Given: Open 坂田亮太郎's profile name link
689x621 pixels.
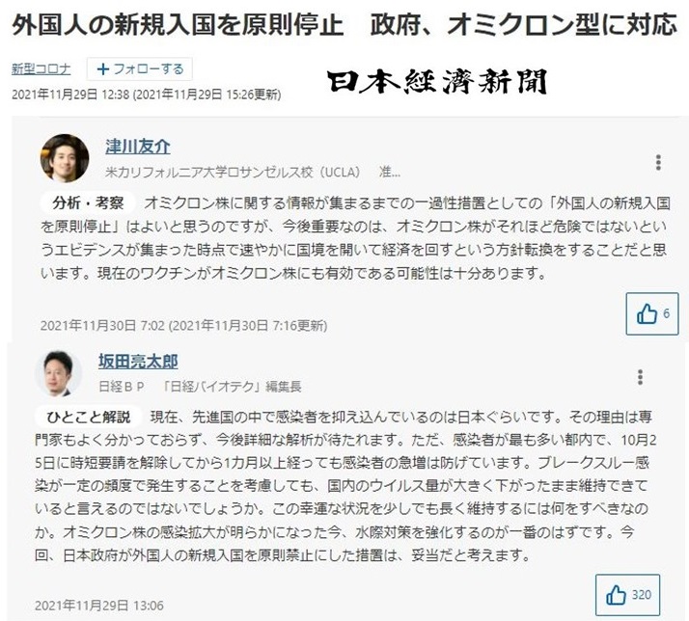Looking at the screenshot, I should (x=137, y=362).
